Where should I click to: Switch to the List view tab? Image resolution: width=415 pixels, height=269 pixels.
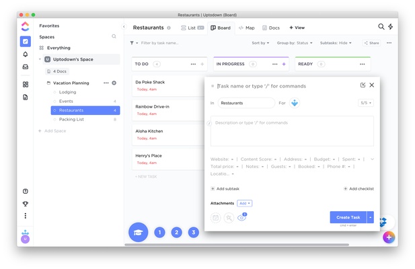pyautogui.click(x=192, y=28)
